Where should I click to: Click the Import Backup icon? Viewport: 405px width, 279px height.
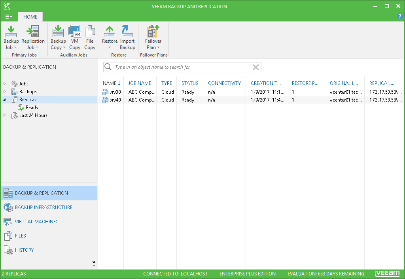click(127, 31)
